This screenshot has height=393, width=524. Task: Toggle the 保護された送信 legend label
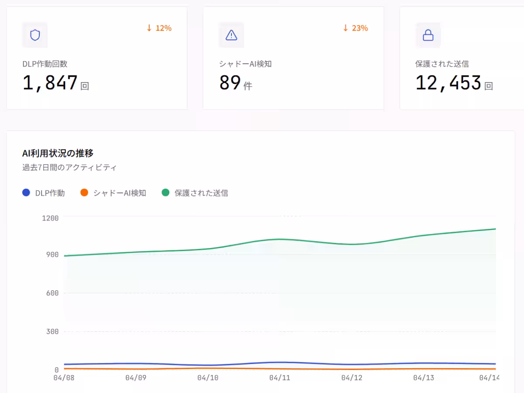[x=201, y=193]
